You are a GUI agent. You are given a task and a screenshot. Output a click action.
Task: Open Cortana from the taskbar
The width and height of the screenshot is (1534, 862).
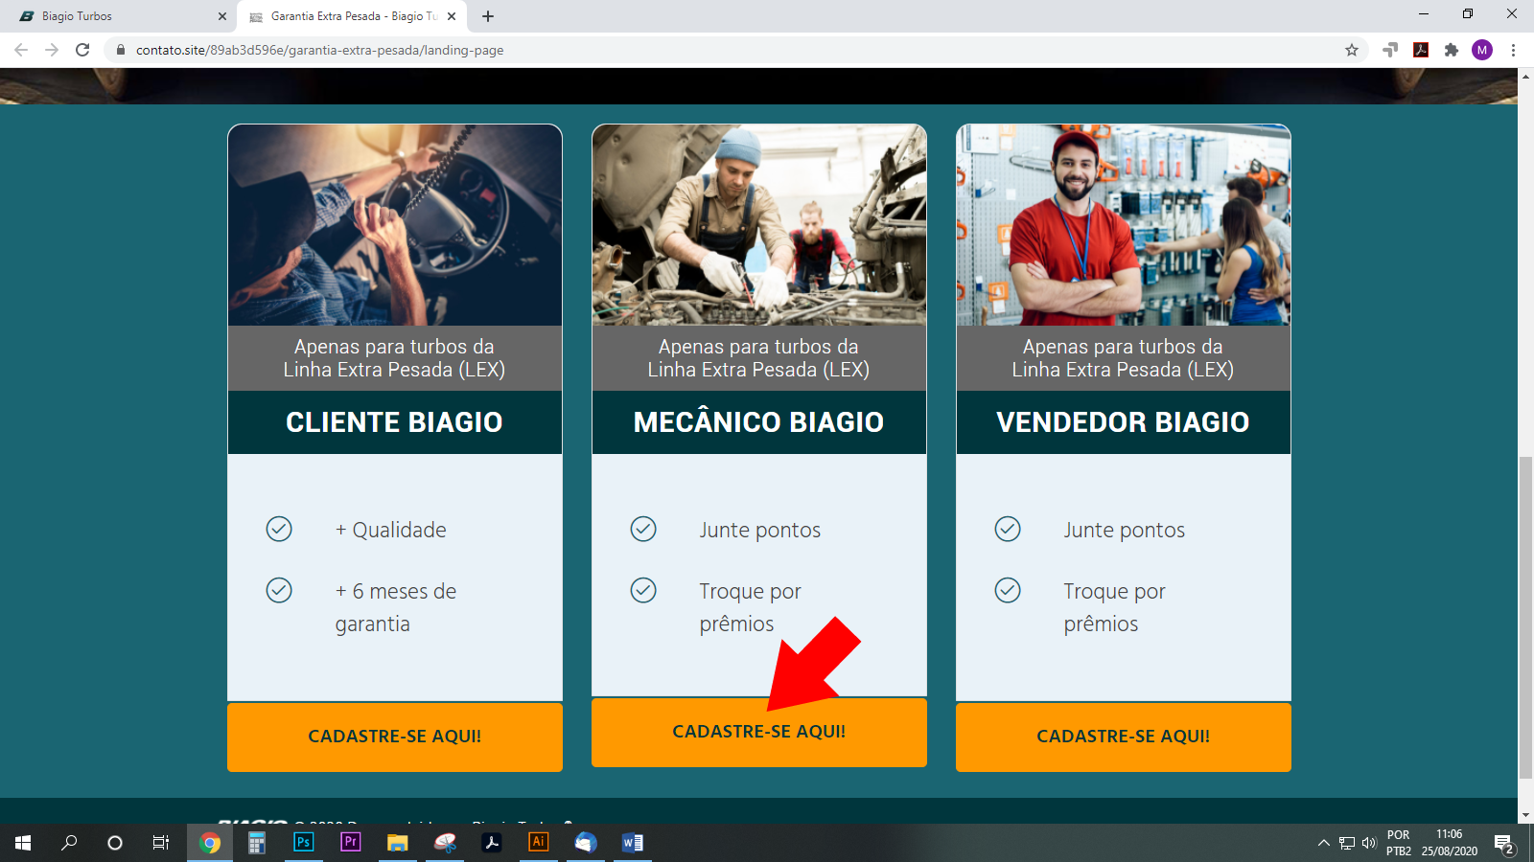(115, 843)
